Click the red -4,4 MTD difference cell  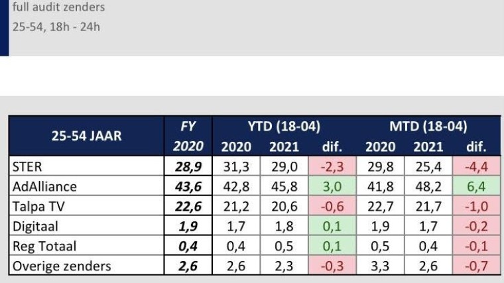click(x=475, y=164)
